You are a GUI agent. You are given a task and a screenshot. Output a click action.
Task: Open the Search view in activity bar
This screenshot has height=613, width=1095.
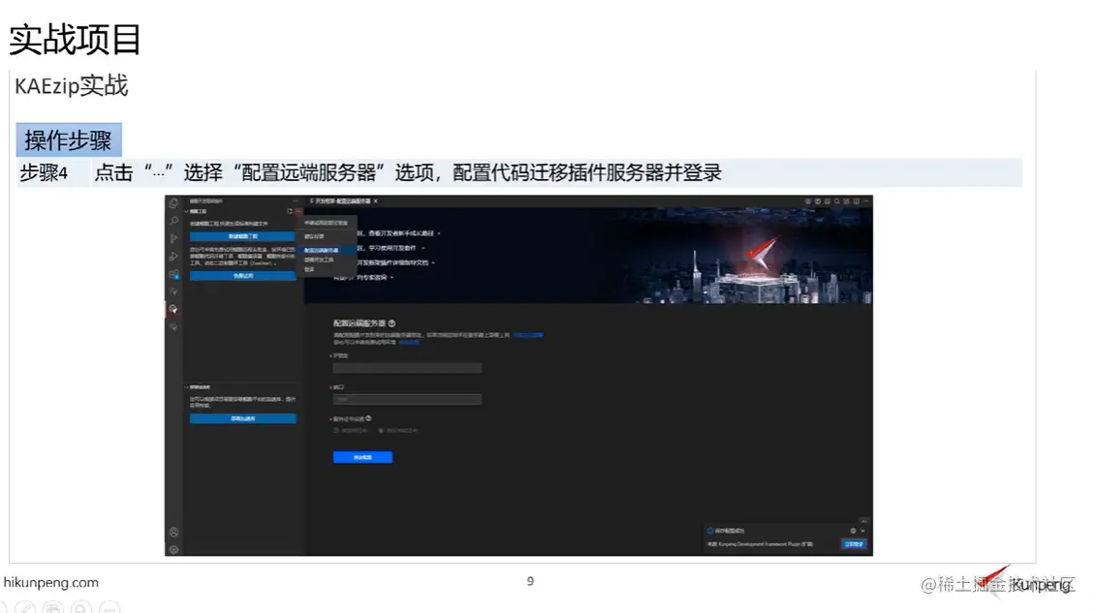click(x=173, y=220)
